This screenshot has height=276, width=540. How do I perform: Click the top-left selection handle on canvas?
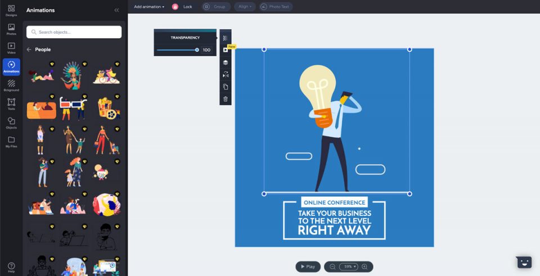[264, 49]
